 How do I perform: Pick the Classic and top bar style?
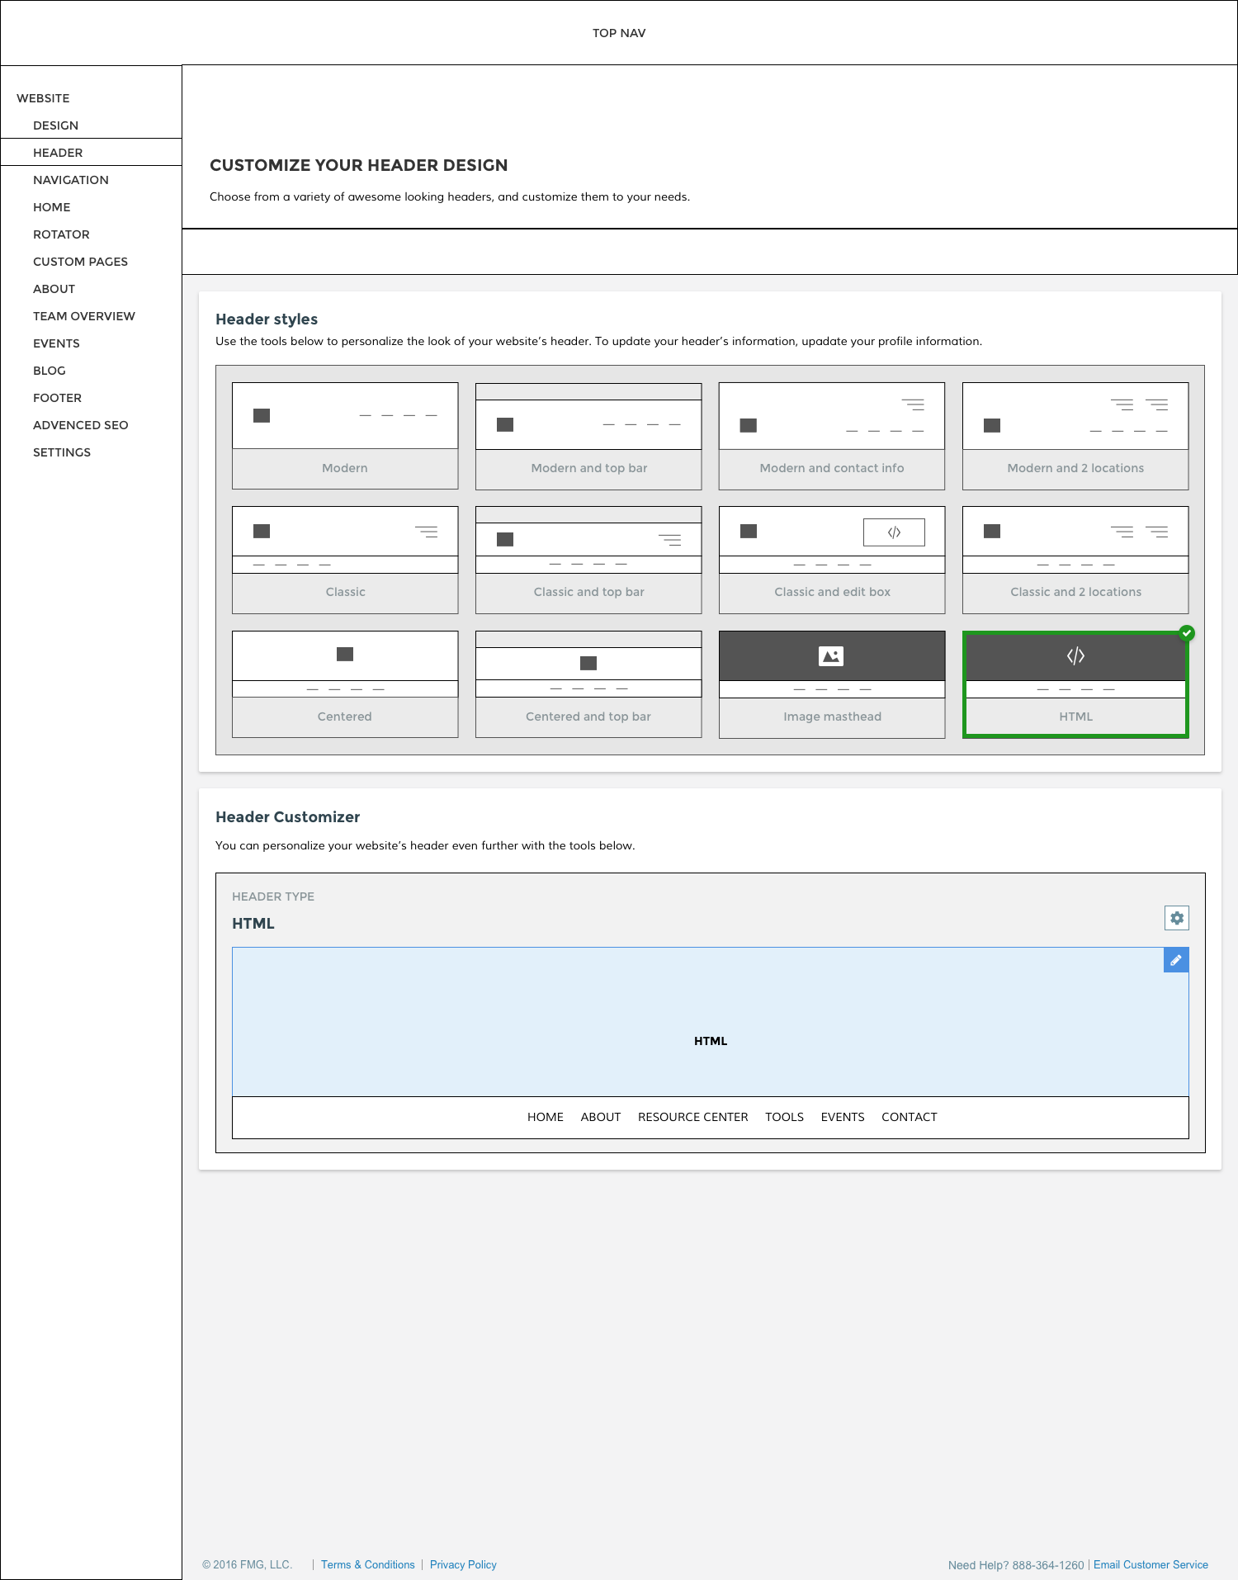[x=588, y=560]
